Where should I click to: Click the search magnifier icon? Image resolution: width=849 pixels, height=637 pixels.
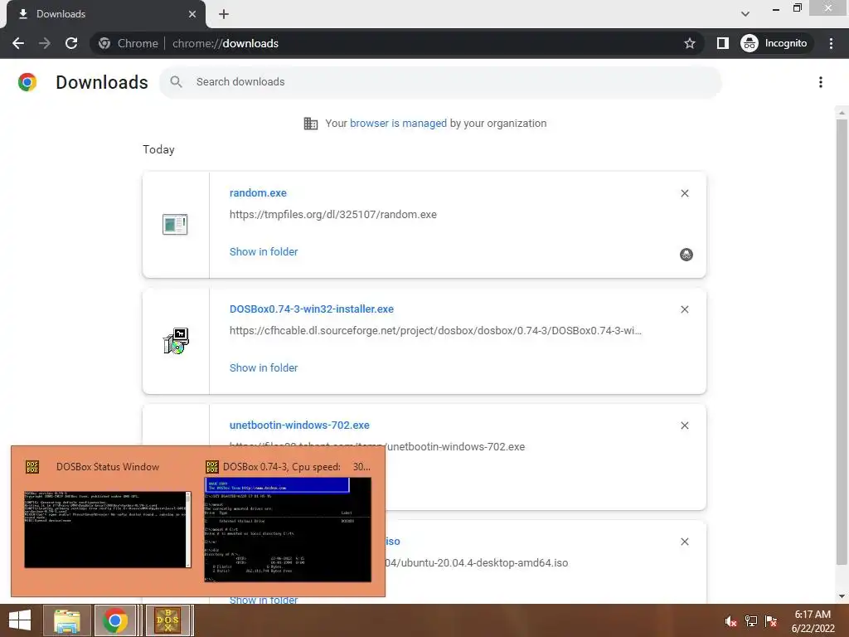176,82
